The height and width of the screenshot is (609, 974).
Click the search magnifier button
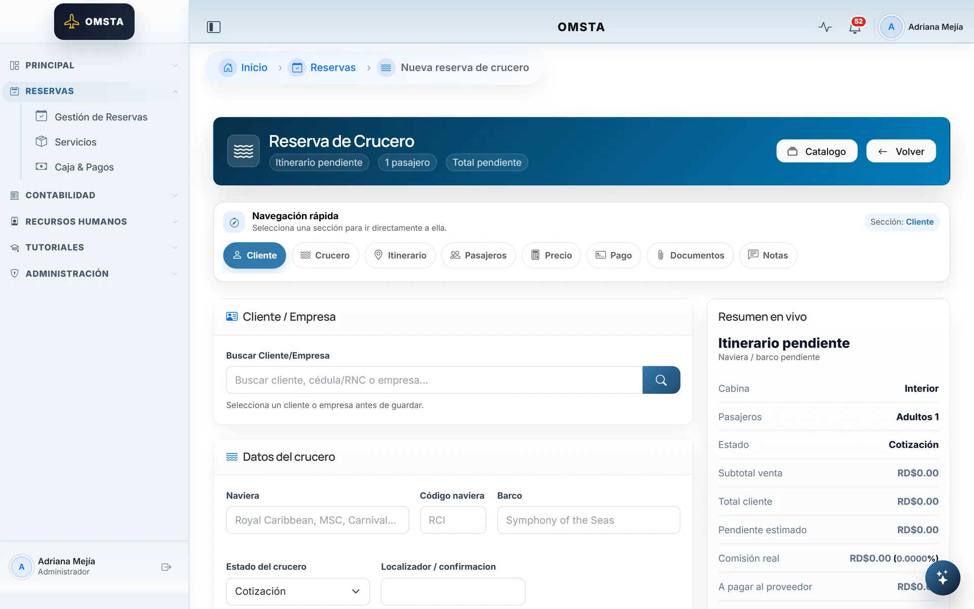[x=661, y=380]
